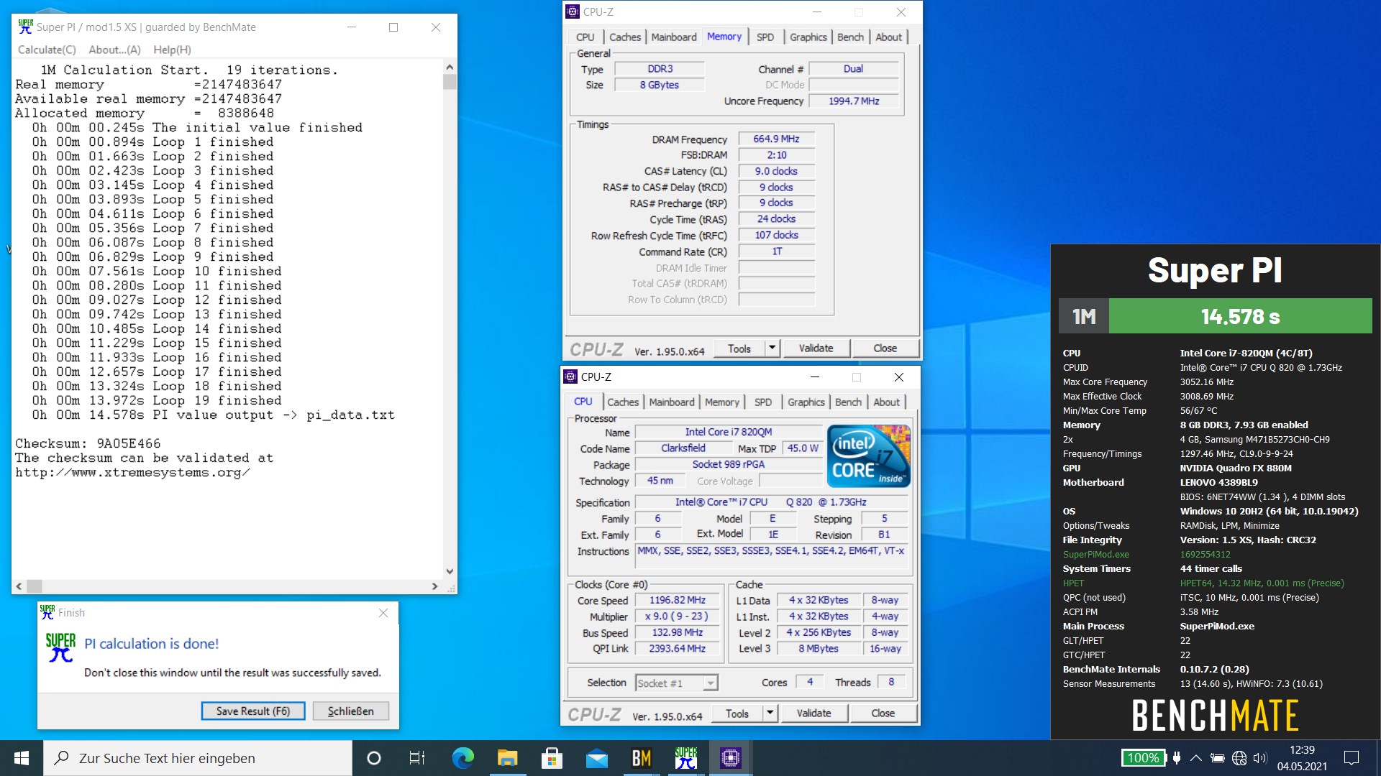The image size is (1381, 776).
Task: Click the Checksum: 9A05E466 line
Action: click(88, 443)
